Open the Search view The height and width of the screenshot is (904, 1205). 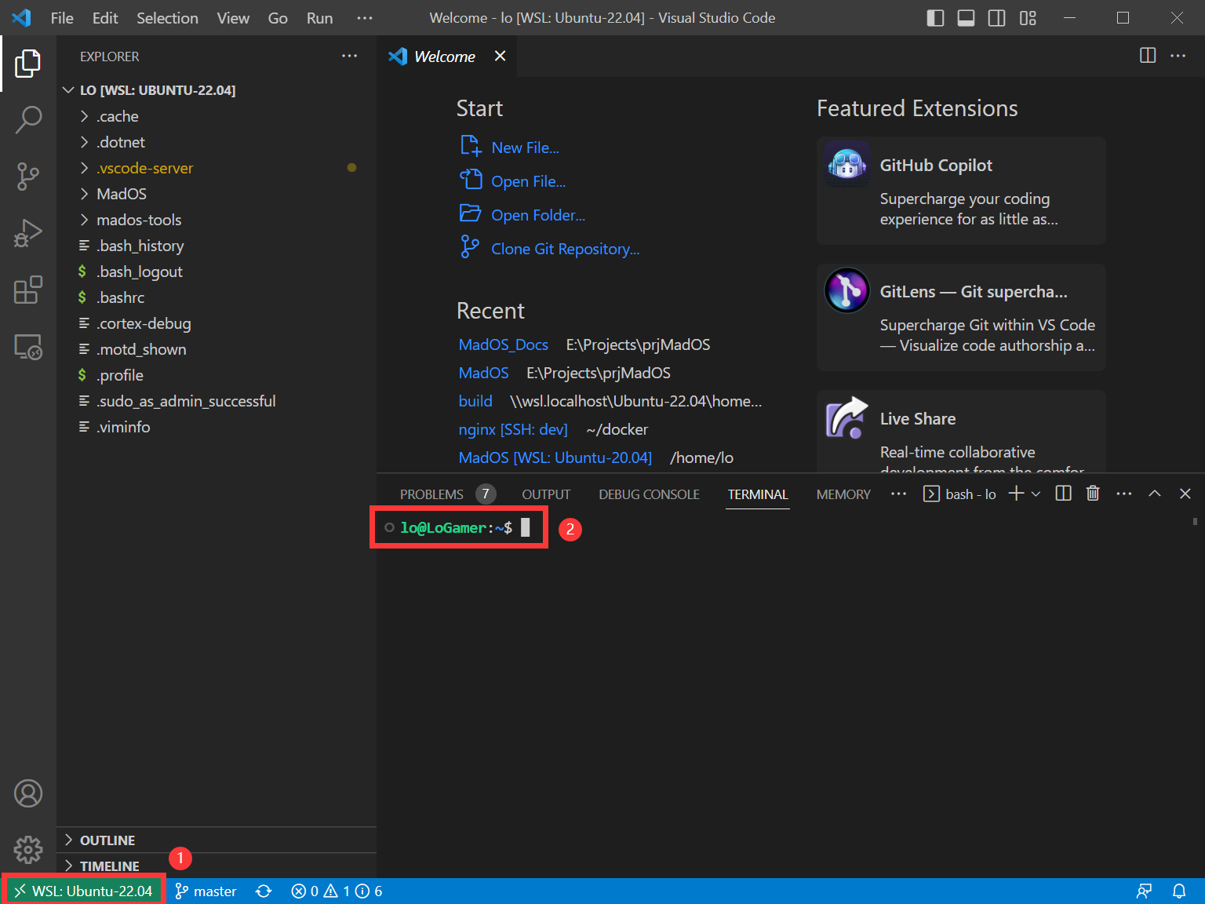28,120
